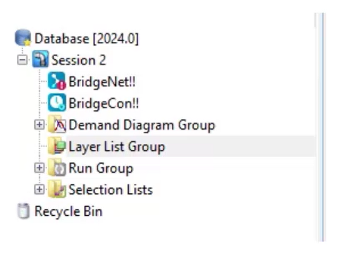Expand the Selection Lists node
The image size is (337, 269).
click(x=39, y=189)
